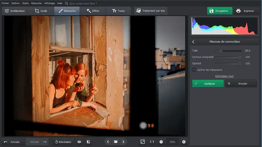Image resolution: width=262 pixels, height=147 pixels.
Task: Open the Edition menu
Action: point(15,3)
